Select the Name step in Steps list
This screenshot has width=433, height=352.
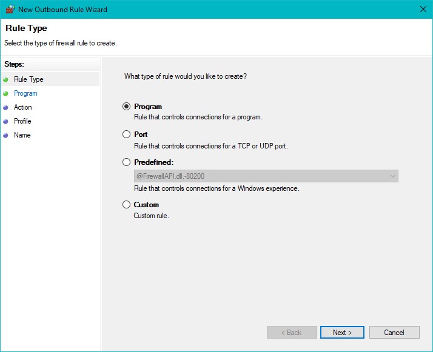[22, 135]
